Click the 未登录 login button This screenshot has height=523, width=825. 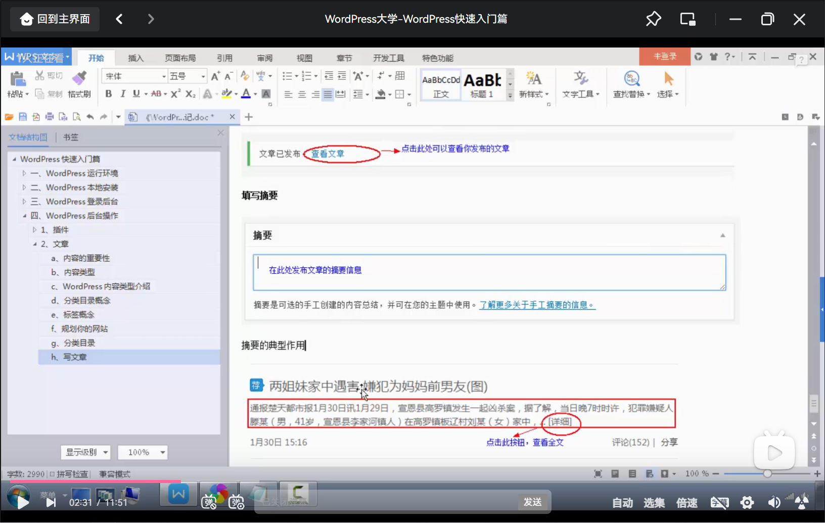[x=665, y=57]
